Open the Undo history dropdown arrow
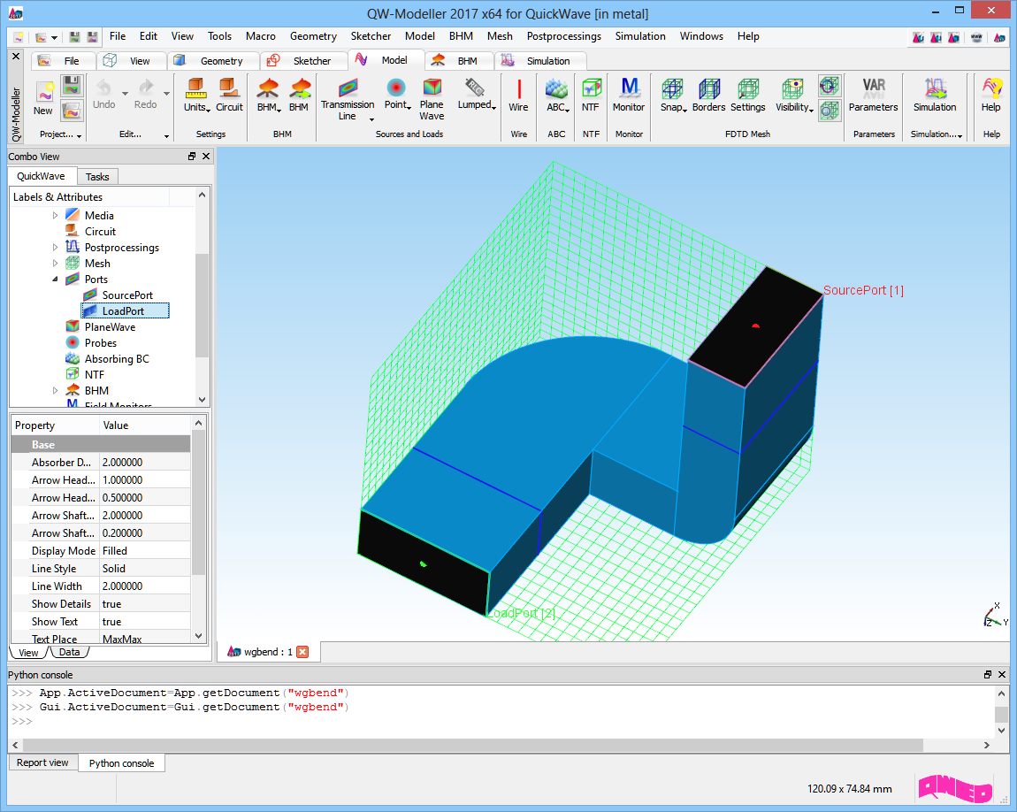 [125, 94]
